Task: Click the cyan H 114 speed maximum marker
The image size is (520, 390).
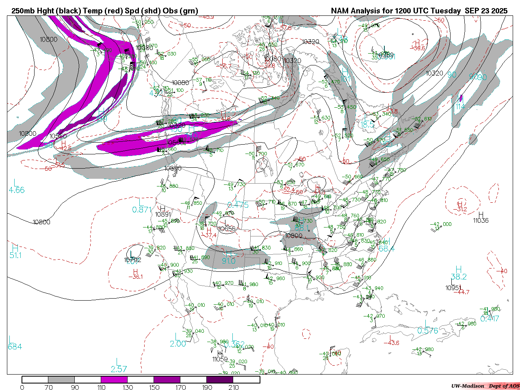Action: click(460, 106)
